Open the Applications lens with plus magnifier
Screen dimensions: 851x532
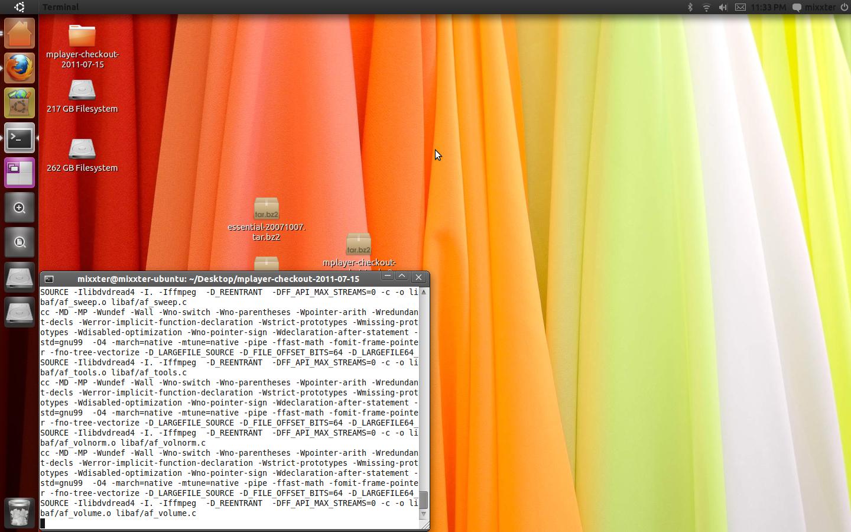point(20,207)
